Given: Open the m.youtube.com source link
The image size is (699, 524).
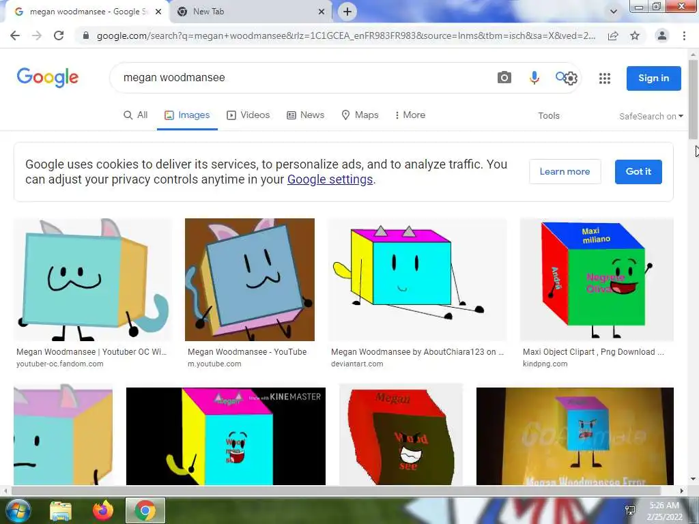Looking at the screenshot, I should click(214, 364).
